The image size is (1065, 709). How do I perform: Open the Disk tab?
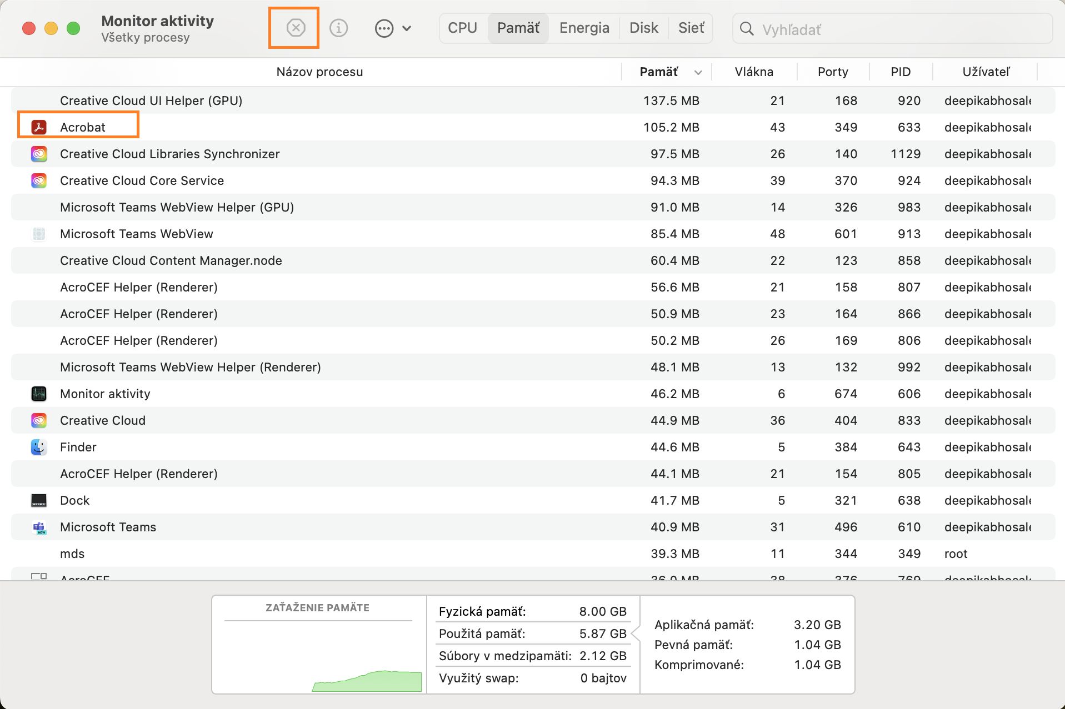pyautogui.click(x=643, y=28)
